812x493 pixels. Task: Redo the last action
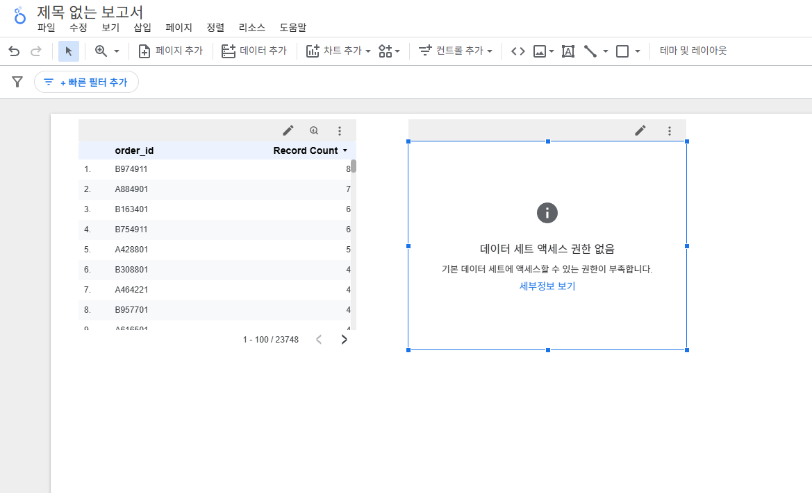point(35,51)
